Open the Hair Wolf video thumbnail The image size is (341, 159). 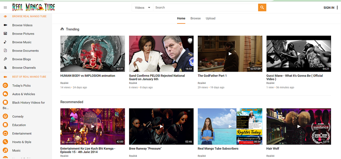click(x=299, y=126)
